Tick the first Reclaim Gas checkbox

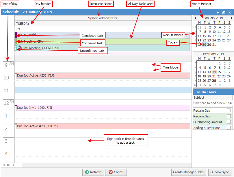coord(229,111)
